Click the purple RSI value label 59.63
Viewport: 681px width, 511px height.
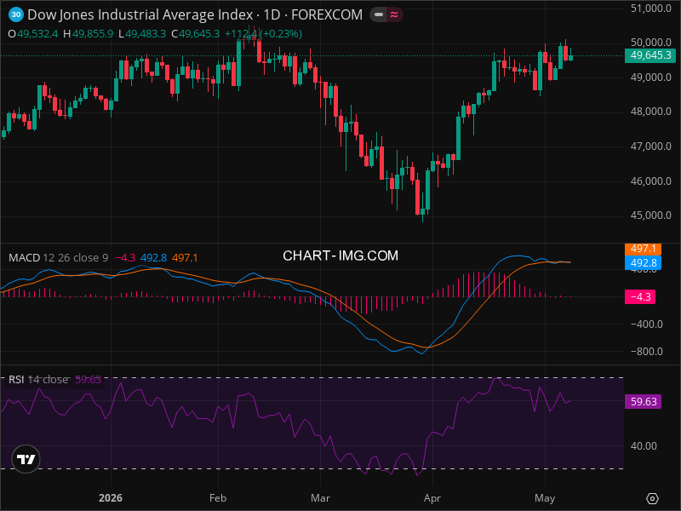click(643, 401)
